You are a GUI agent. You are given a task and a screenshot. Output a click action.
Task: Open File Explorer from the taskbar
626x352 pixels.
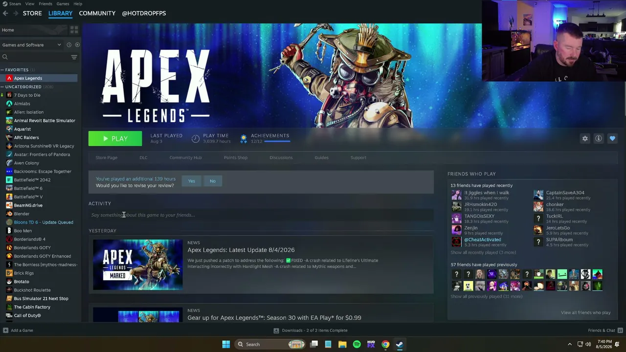342,344
